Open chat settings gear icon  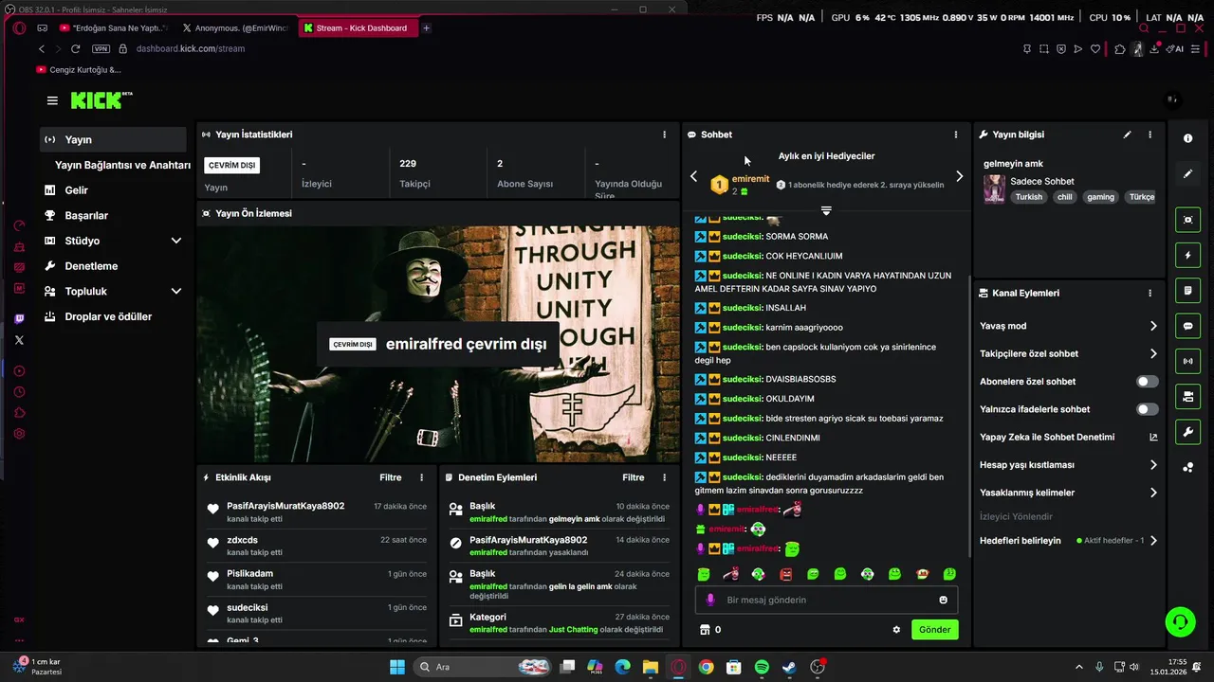(896, 630)
